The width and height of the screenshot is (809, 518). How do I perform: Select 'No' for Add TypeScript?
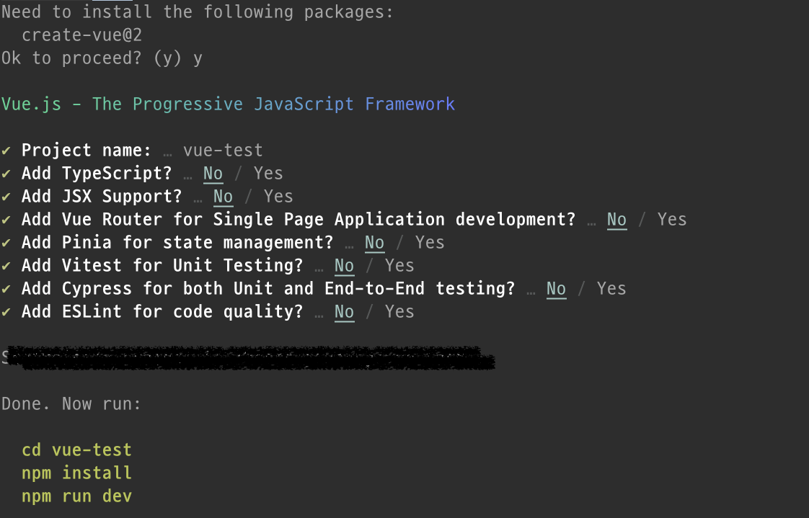point(213,173)
